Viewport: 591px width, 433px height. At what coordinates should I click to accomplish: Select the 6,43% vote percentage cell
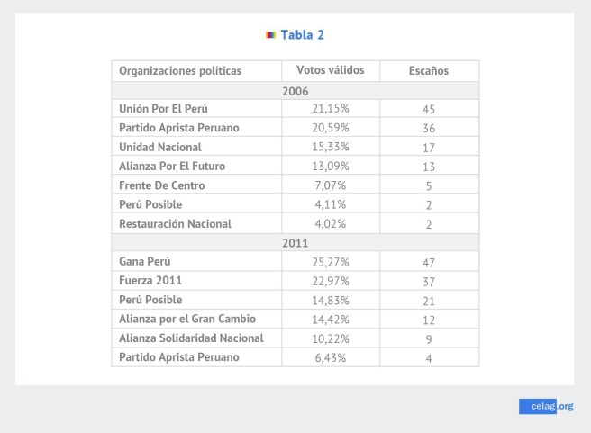click(x=330, y=357)
